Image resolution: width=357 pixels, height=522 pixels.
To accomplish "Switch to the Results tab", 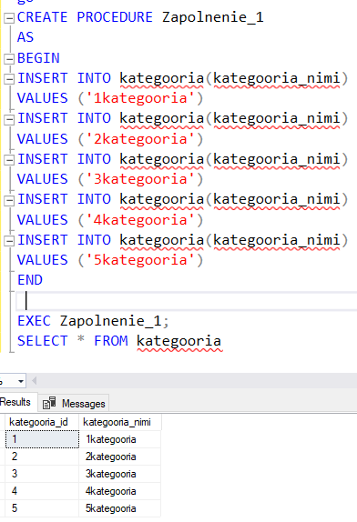I will click(15, 402).
